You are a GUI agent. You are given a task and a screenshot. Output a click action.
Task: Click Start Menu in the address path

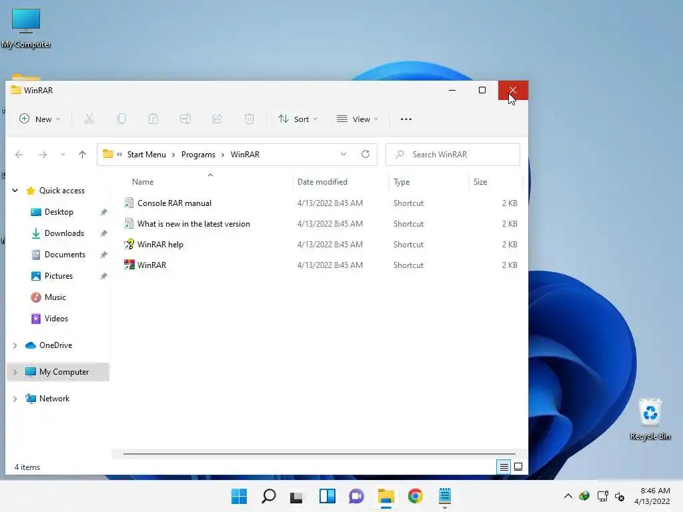146,155
